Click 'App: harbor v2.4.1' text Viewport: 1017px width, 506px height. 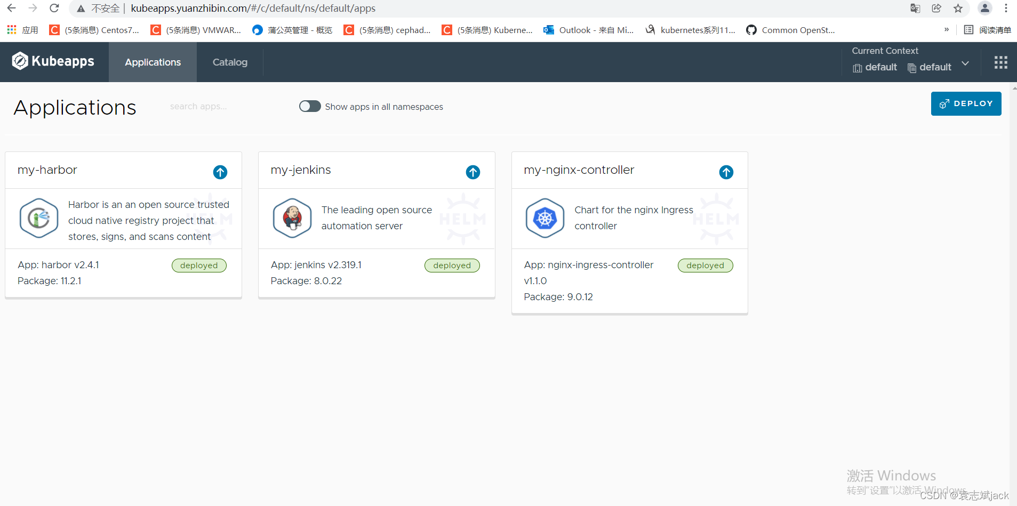58,265
